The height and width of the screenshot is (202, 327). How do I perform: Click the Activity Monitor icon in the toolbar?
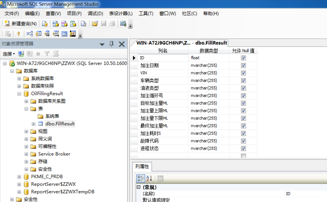tap(123, 24)
